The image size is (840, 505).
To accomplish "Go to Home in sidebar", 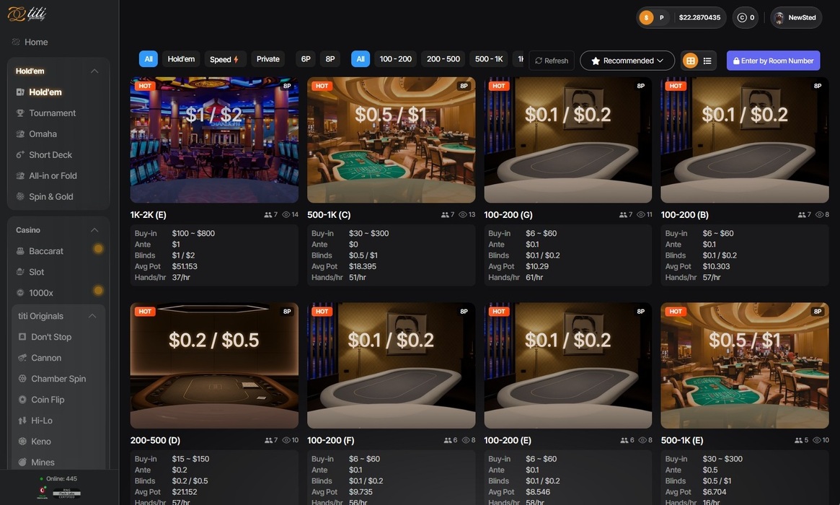I will [x=30, y=42].
